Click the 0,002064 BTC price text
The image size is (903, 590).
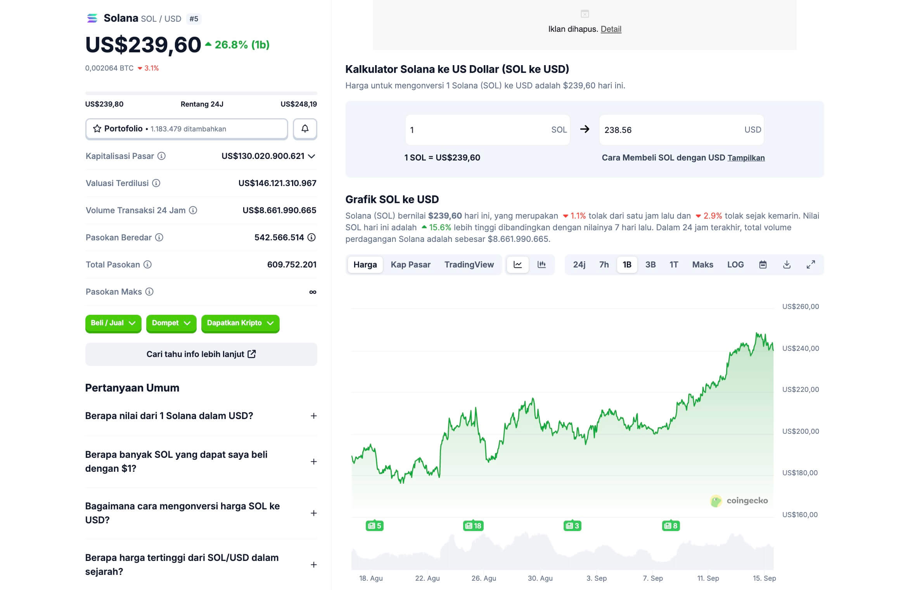click(x=109, y=68)
